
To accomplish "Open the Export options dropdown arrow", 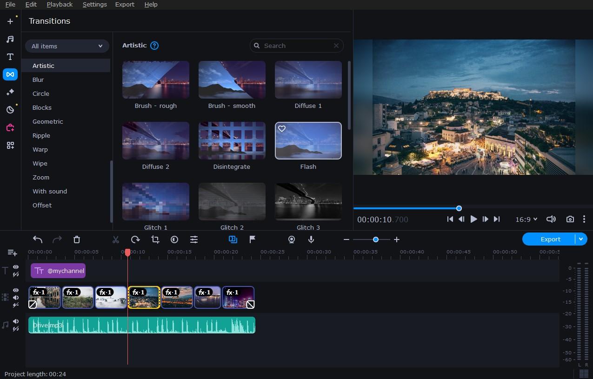I will (x=580, y=239).
